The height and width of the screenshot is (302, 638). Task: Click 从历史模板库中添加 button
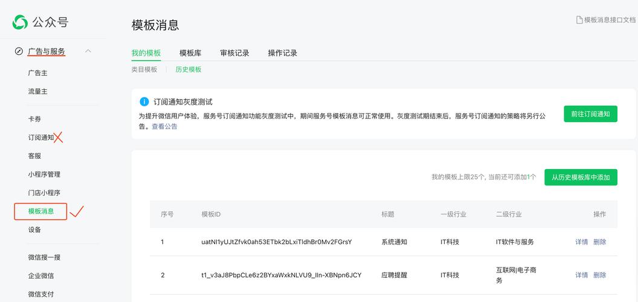click(x=581, y=178)
